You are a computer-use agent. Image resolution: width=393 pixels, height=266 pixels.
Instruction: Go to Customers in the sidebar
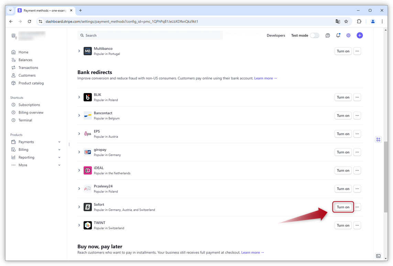[27, 75]
